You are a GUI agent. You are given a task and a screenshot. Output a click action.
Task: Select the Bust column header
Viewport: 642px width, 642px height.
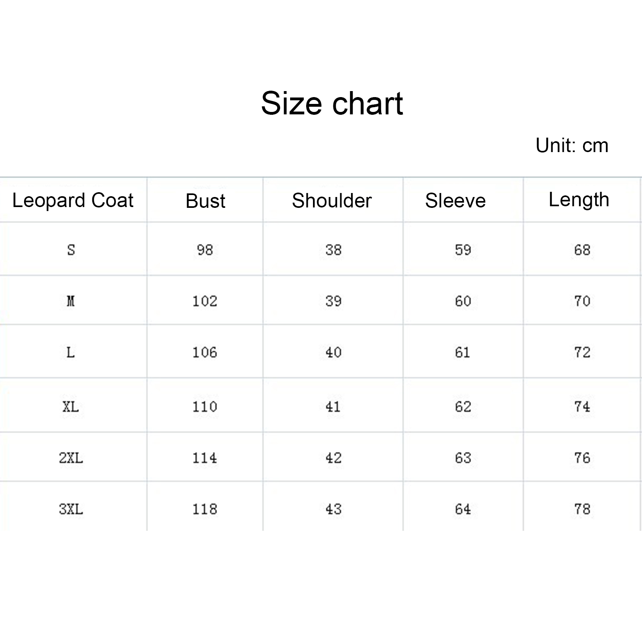pos(205,201)
